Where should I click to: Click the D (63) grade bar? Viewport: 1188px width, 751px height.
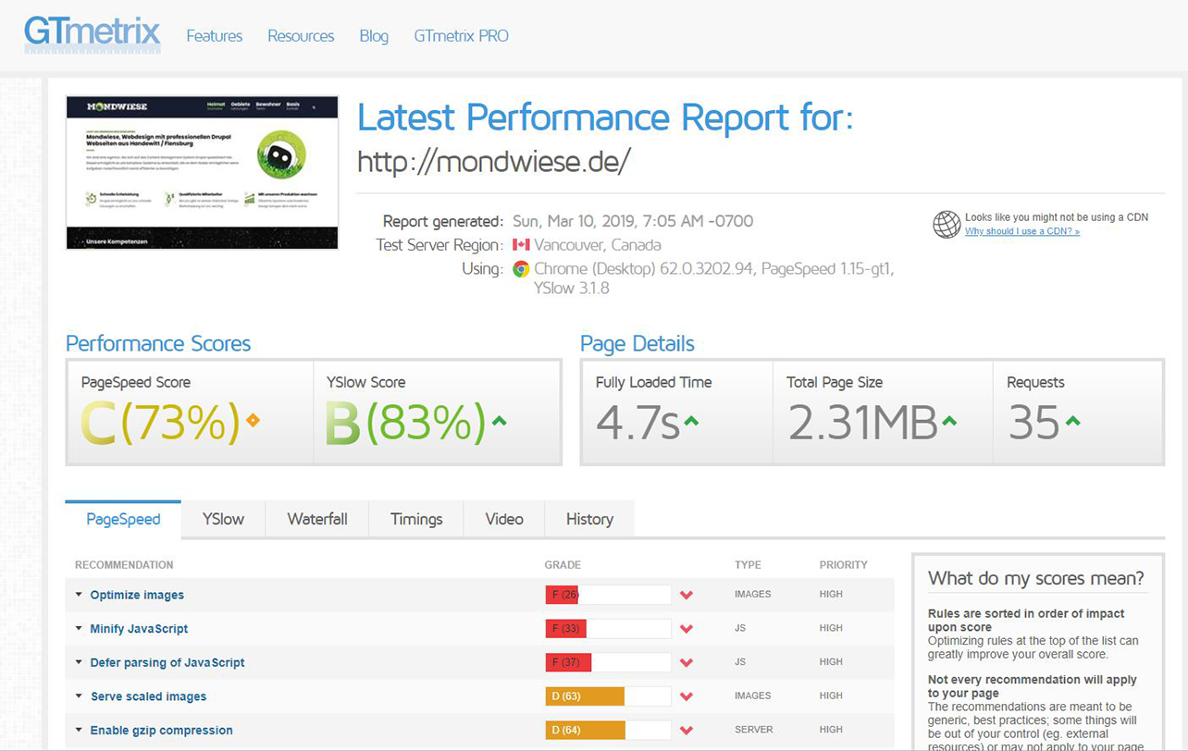[x=608, y=696]
